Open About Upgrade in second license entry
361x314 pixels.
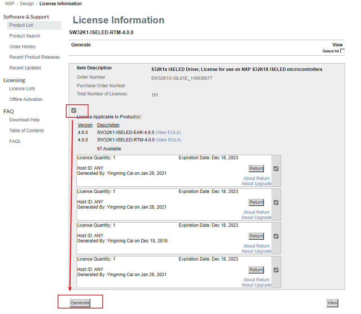[x=257, y=217]
